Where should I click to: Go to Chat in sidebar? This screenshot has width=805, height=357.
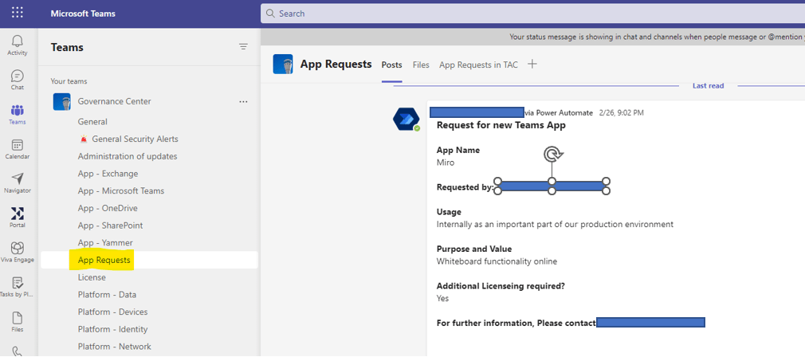tap(17, 80)
